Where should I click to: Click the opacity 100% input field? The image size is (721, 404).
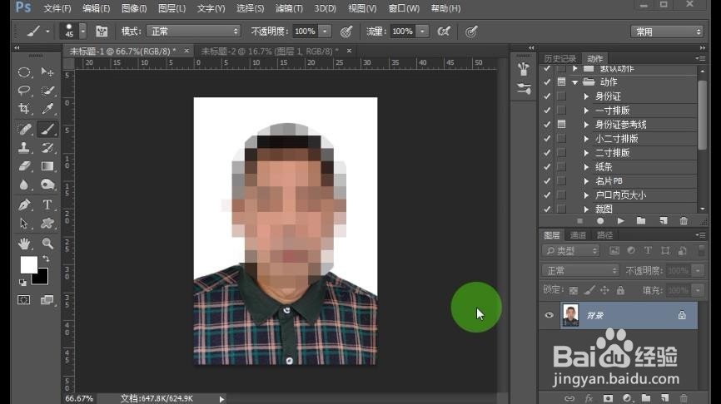[x=305, y=32]
